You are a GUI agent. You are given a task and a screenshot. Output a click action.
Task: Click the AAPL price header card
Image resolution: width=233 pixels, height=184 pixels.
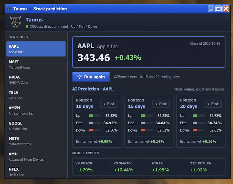[149, 52]
